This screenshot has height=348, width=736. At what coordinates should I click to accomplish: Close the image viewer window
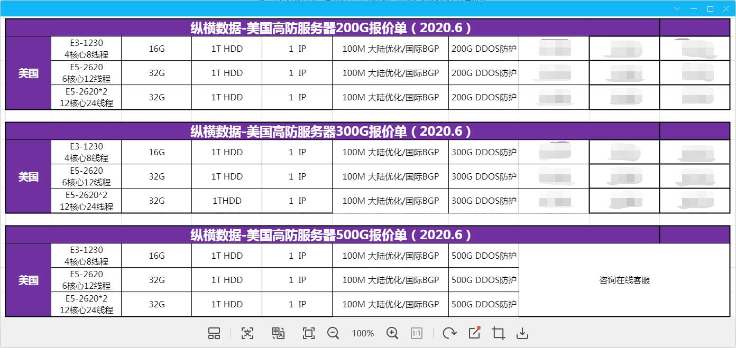tap(726, 9)
